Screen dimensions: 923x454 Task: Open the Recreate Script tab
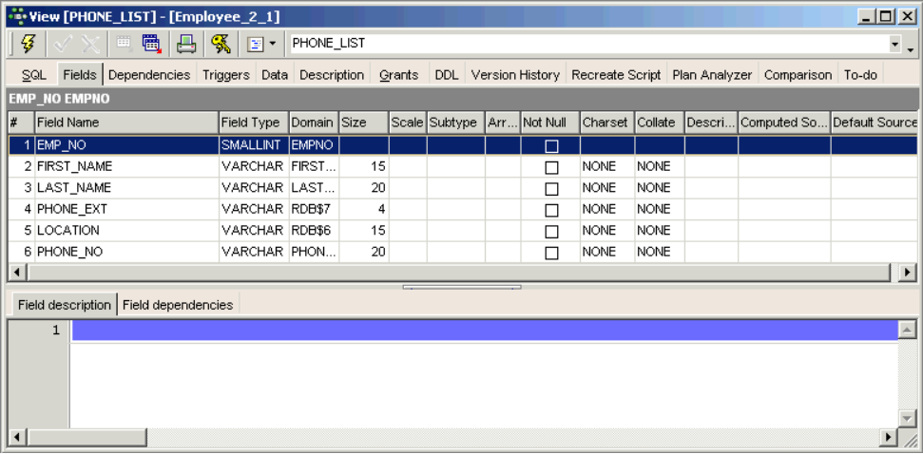point(616,74)
